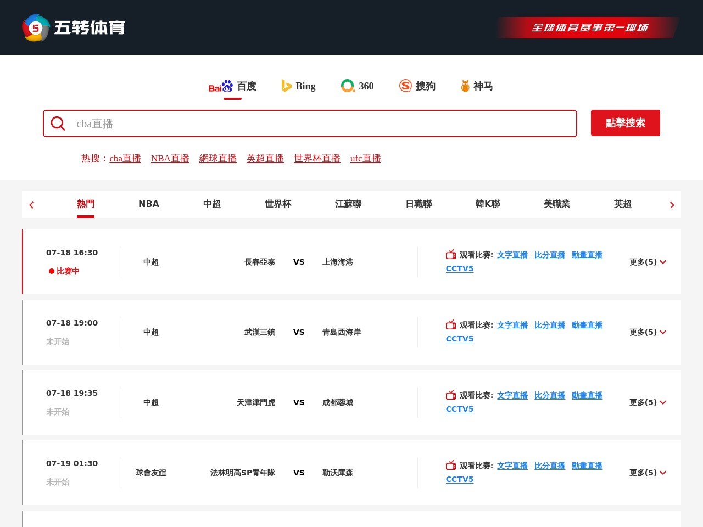The image size is (703, 527).
Task: Select 神马 search engine tab
Action: [x=477, y=86]
